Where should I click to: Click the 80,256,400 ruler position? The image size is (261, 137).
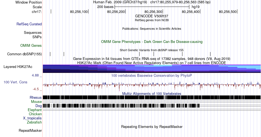coord(191,12)
